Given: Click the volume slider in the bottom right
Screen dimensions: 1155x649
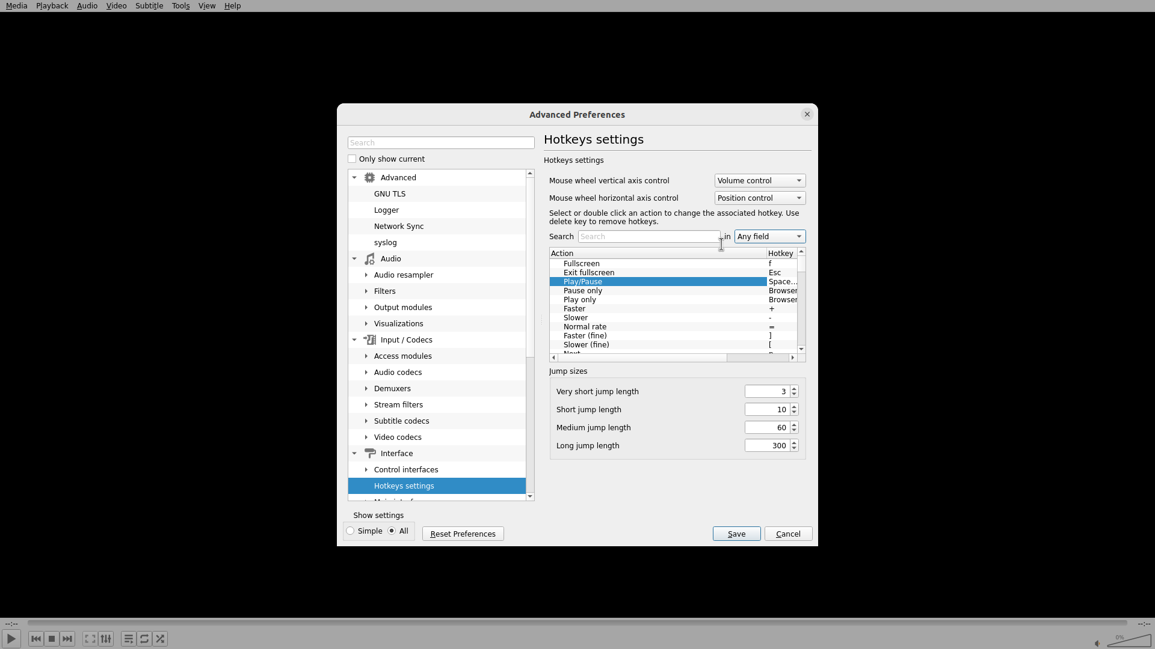Looking at the screenshot, I should [1129, 641].
